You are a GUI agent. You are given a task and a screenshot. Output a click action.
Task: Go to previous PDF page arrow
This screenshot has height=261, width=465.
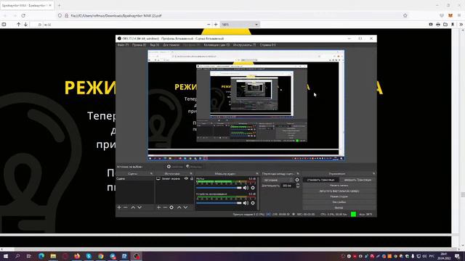click(x=18, y=25)
